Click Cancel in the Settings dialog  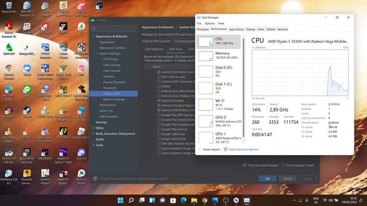coord(288,179)
